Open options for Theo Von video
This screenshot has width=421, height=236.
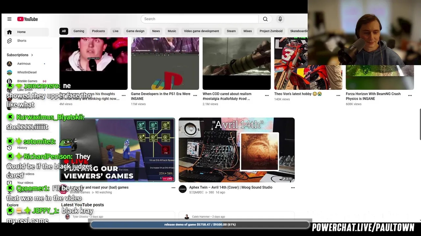(338, 95)
